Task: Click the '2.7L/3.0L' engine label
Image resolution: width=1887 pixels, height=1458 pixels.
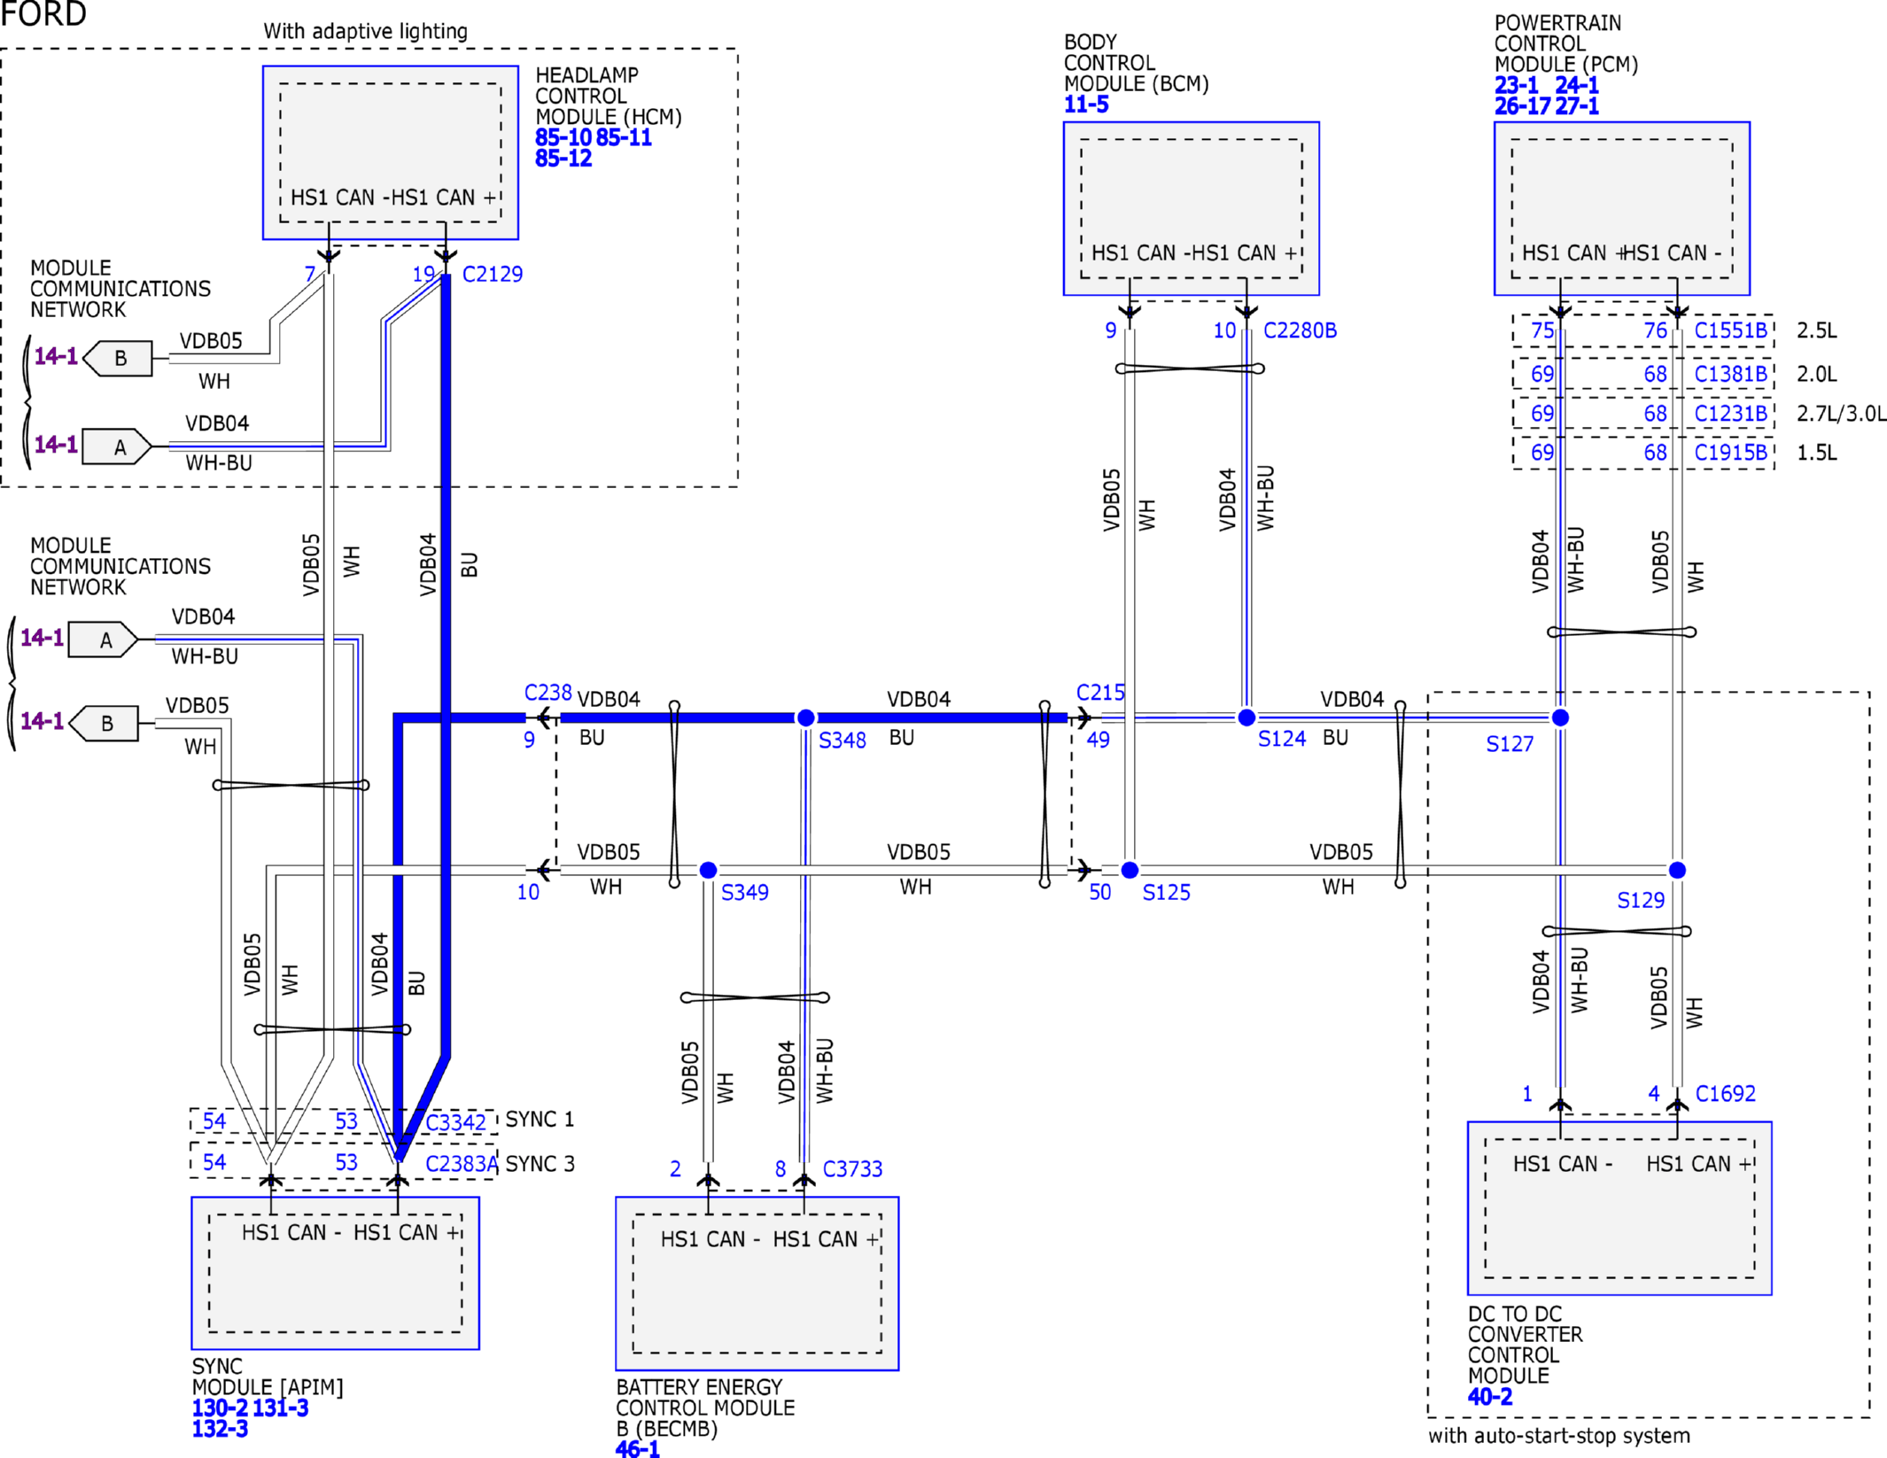Action: (1841, 414)
